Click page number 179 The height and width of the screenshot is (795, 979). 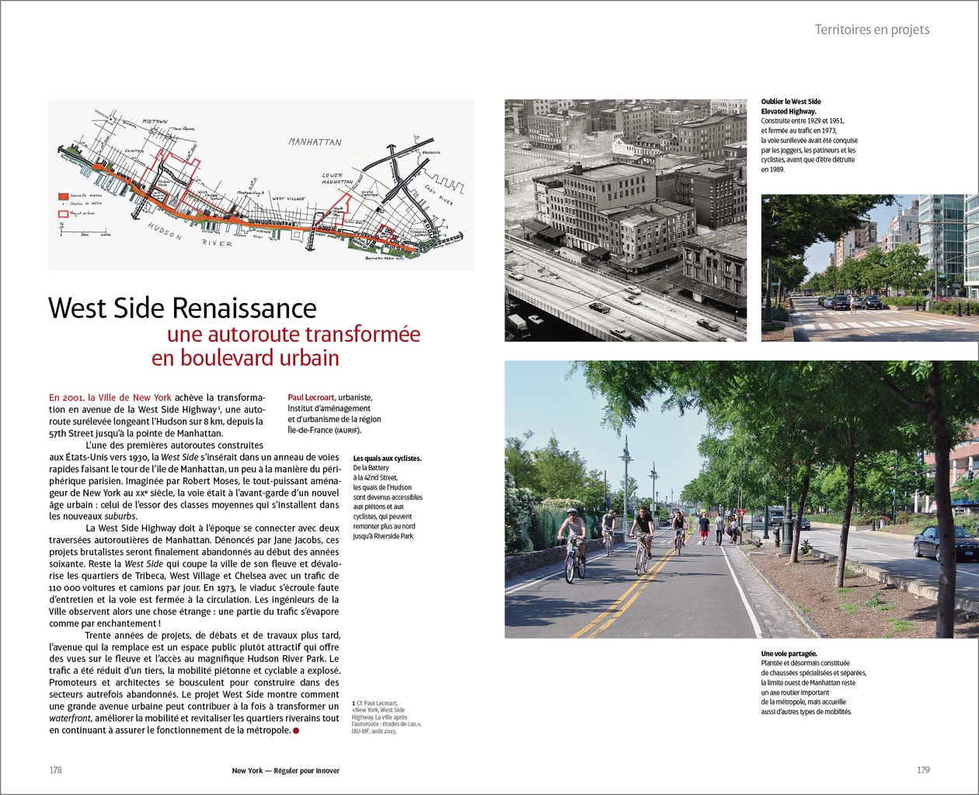[923, 770]
